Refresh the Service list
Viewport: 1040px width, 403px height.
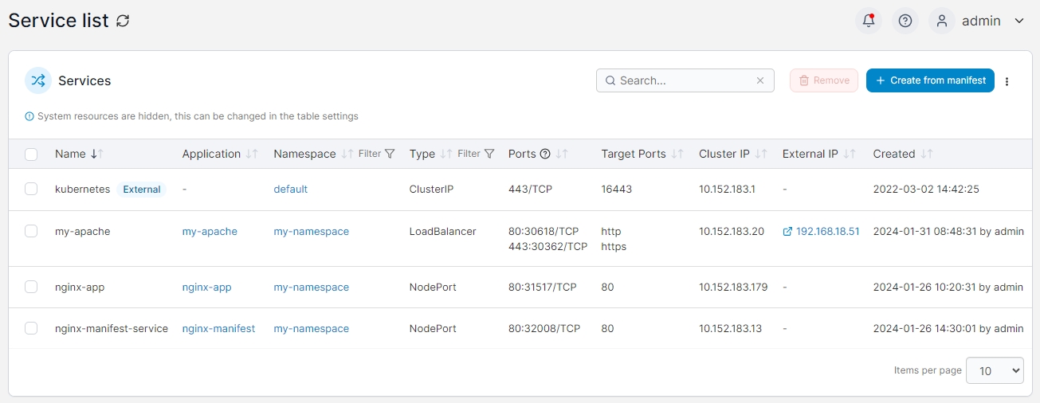click(123, 22)
